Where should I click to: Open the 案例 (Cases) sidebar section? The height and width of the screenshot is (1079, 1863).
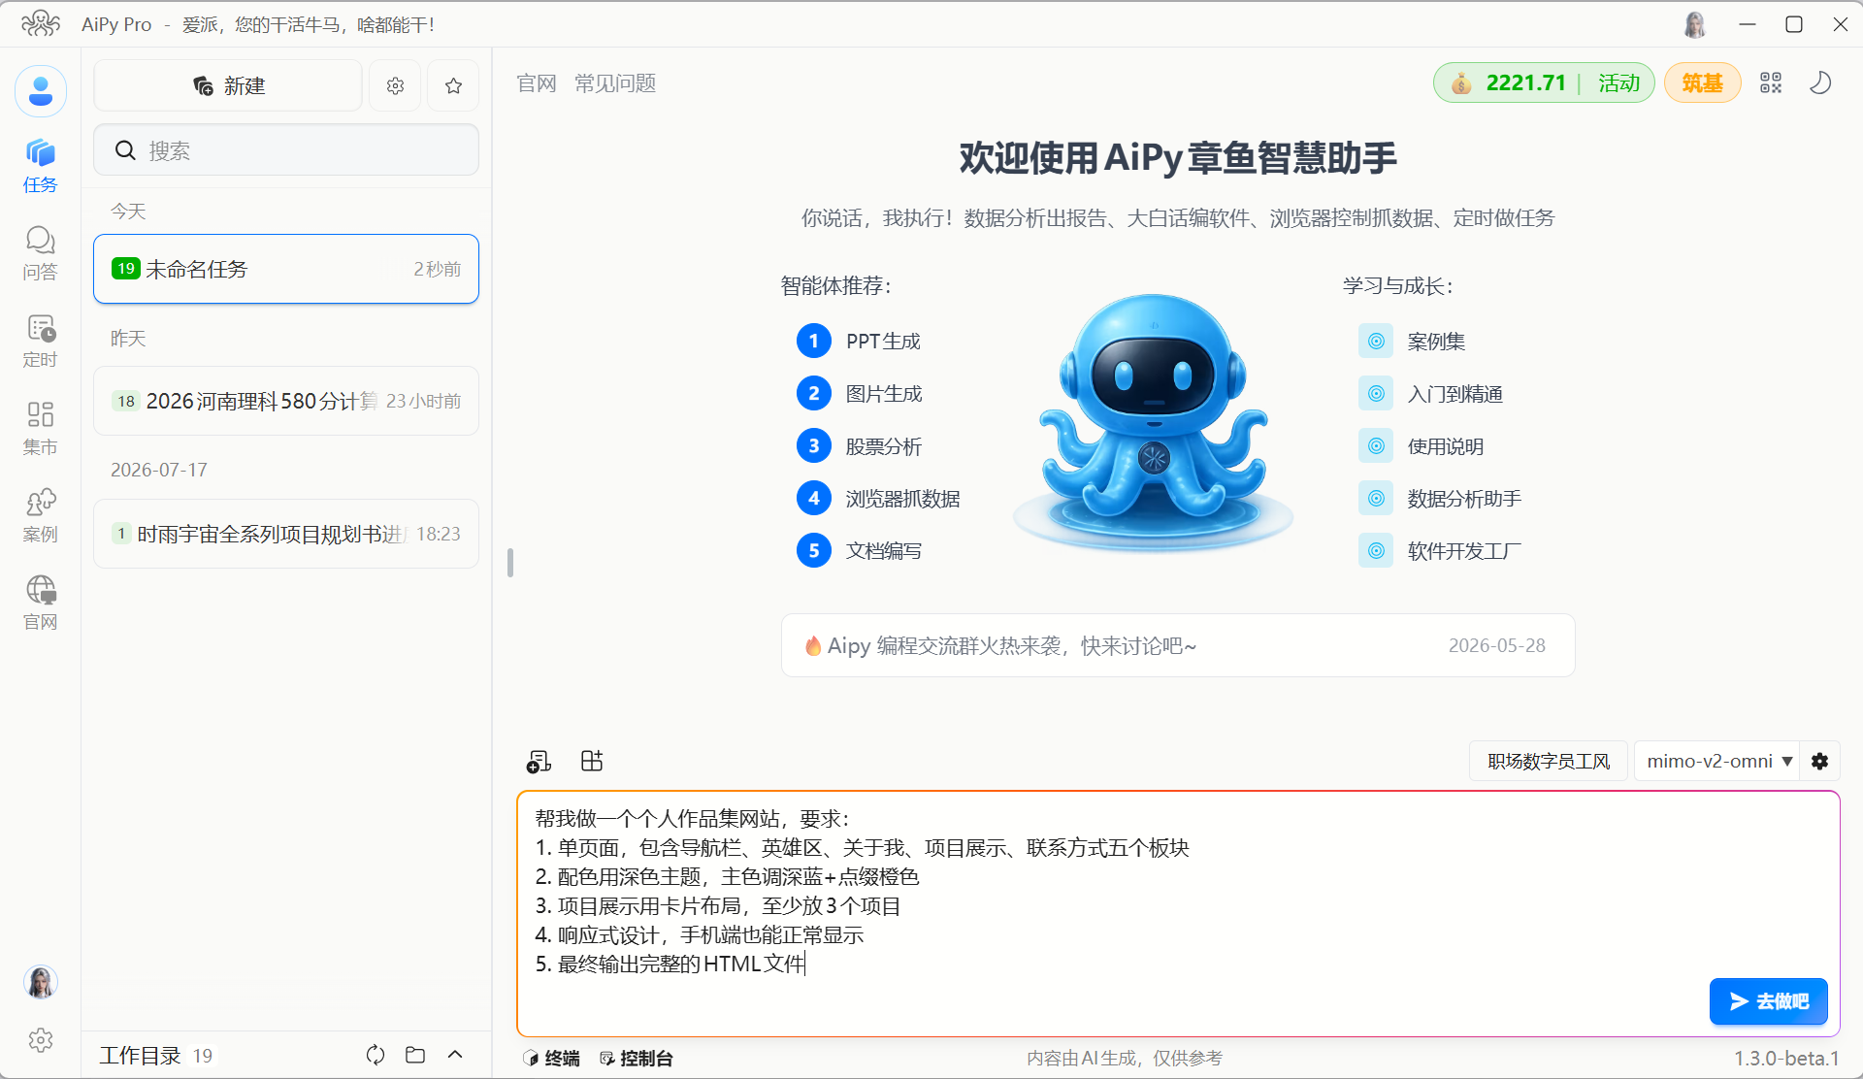(x=40, y=515)
